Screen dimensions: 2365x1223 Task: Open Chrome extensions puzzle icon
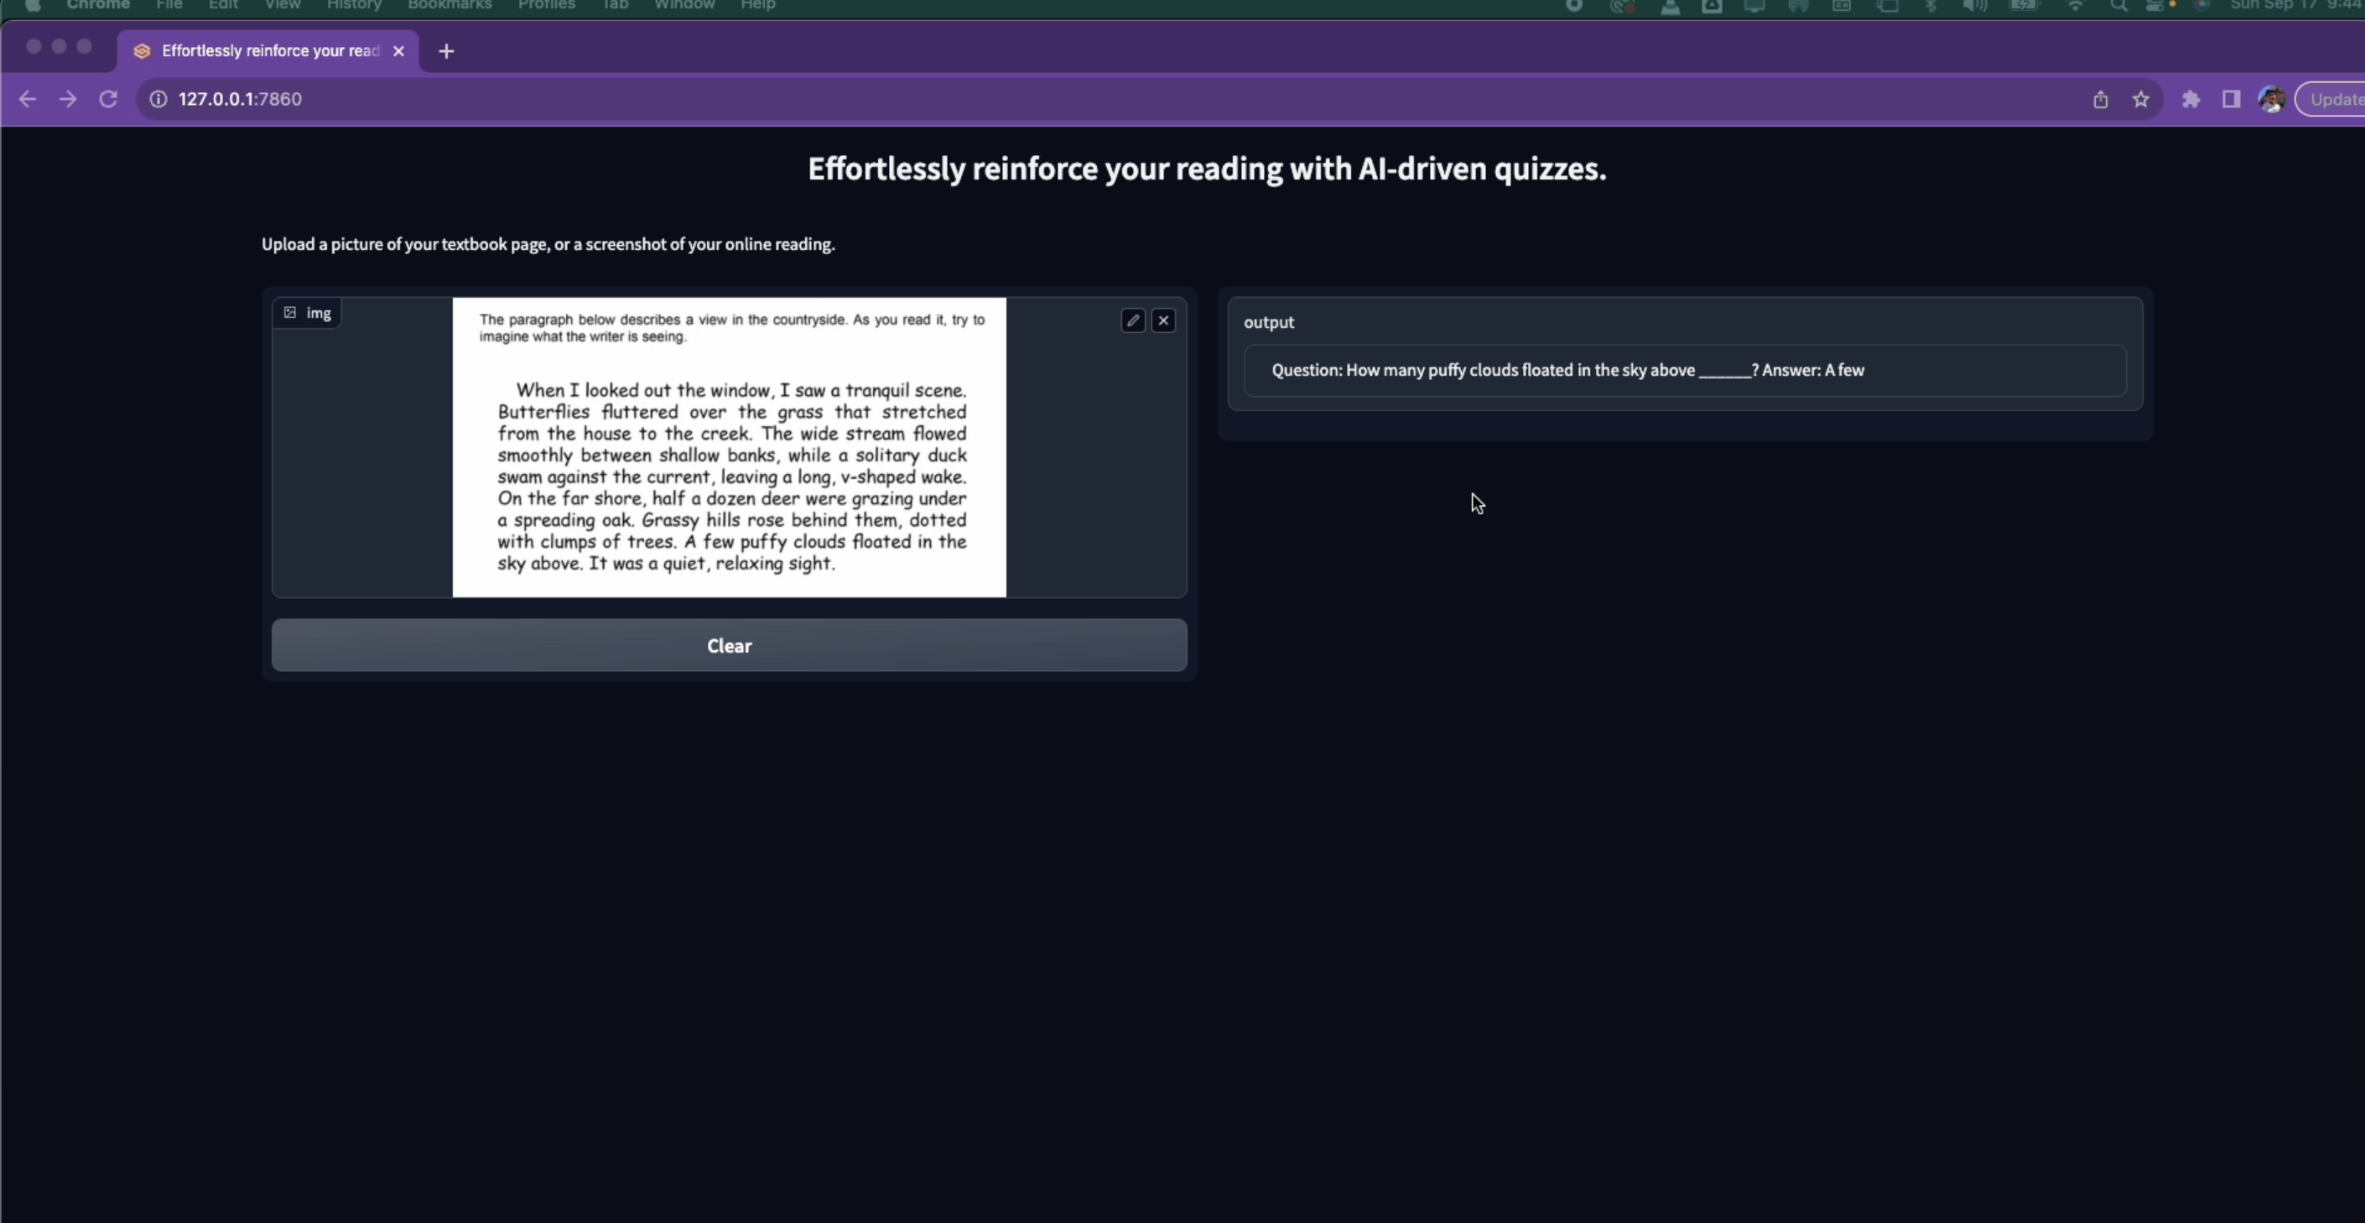[2191, 99]
